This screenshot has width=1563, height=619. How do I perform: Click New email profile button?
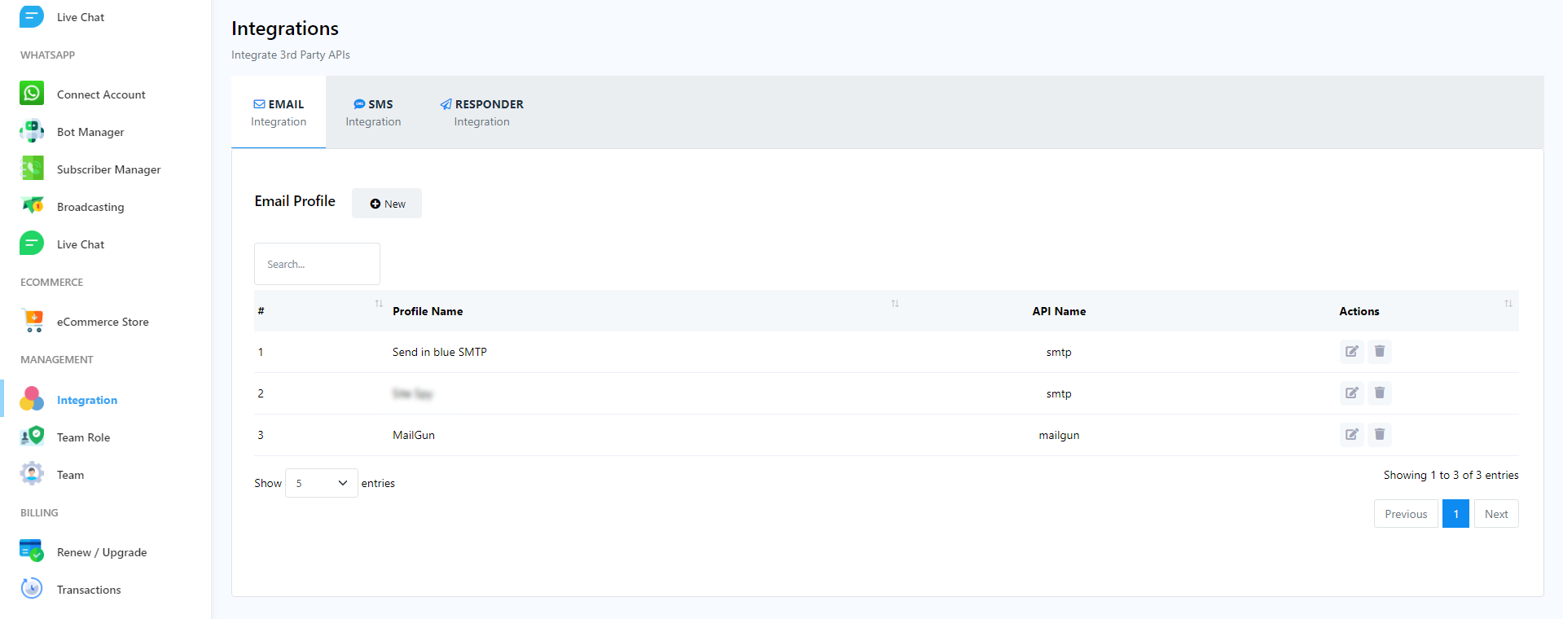pos(387,204)
